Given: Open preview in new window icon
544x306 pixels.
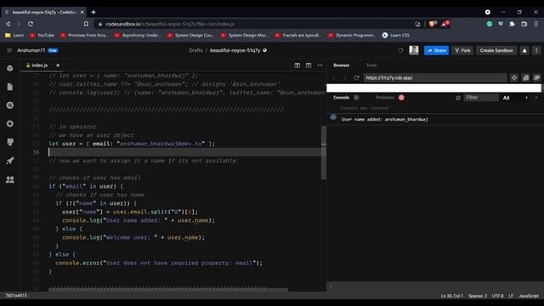Looking at the screenshot, I should [x=514, y=77].
